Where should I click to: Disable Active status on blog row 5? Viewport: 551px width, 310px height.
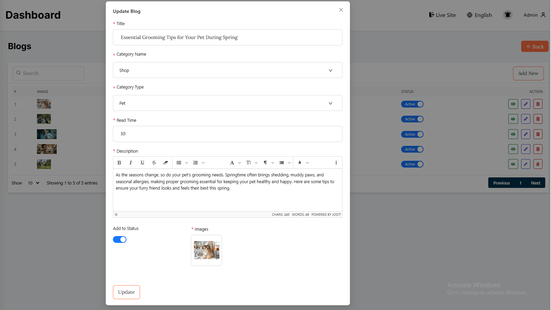pyautogui.click(x=412, y=164)
